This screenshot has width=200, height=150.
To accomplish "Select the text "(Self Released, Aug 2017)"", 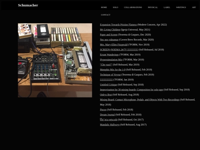I will [x=133, y=124].
